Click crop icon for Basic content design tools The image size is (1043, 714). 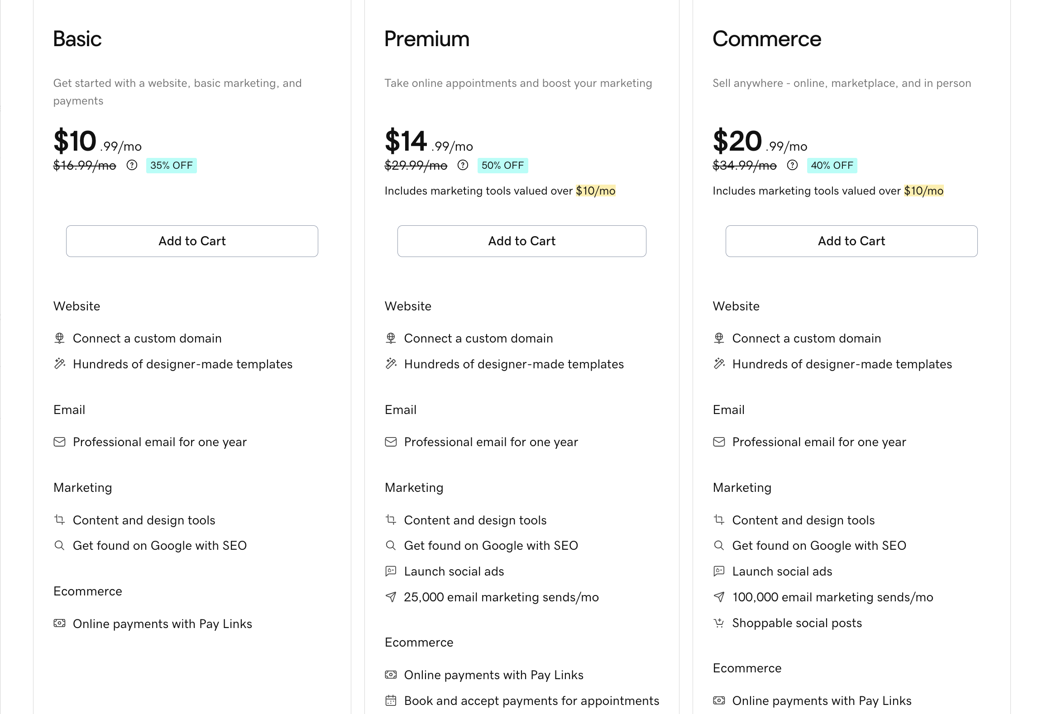(x=59, y=520)
